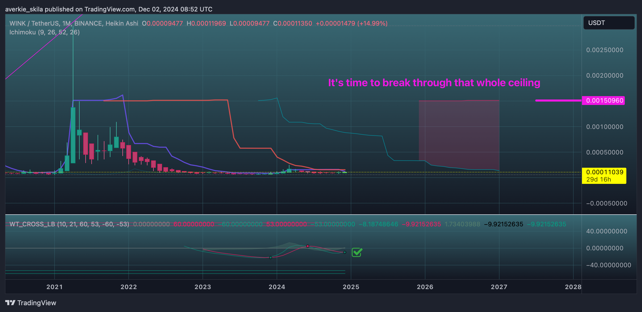Click the 2021 label on the time axis
Screen dimensions: 642x312
pyautogui.click(x=55, y=287)
